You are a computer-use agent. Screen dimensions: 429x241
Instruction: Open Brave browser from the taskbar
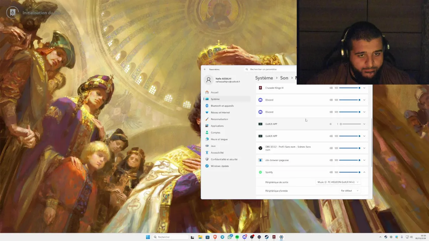pos(215,237)
